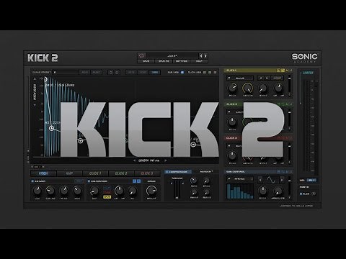Toggle the Distortion enable checkbox
Viewport: 346px width, 259px height.
pos(89,181)
